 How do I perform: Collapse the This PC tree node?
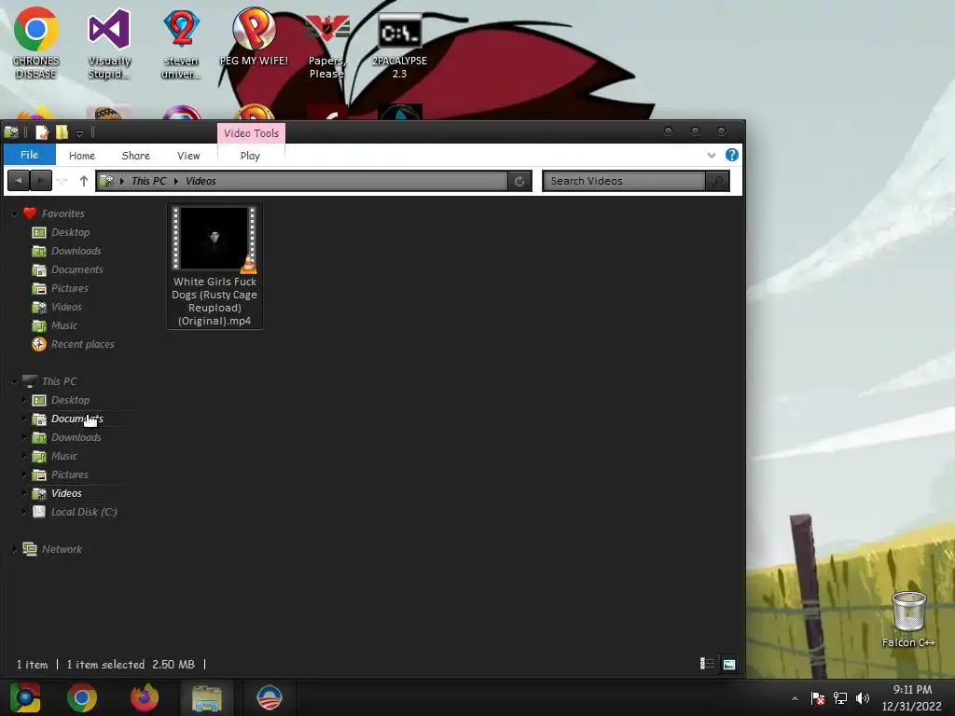[x=14, y=381]
